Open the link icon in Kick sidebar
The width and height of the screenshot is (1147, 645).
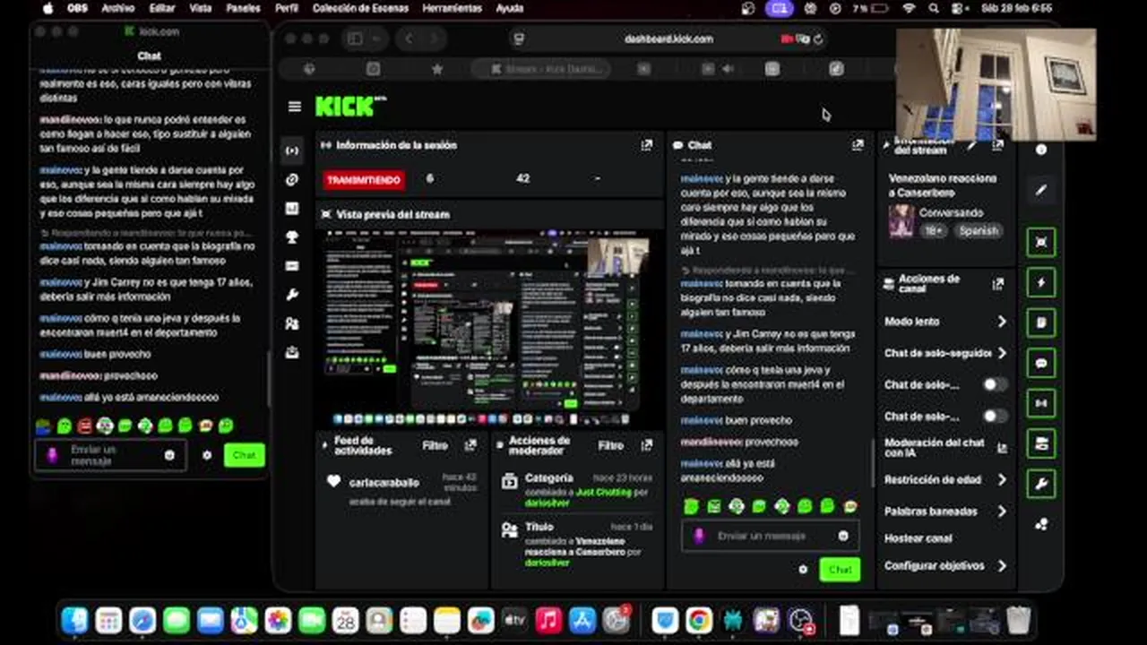[x=292, y=179]
